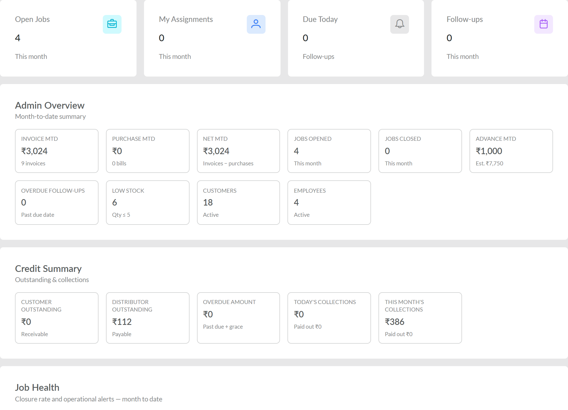Open the OVERDUE FOLLOW-UPS label
The image size is (568, 410).
pos(53,191)
